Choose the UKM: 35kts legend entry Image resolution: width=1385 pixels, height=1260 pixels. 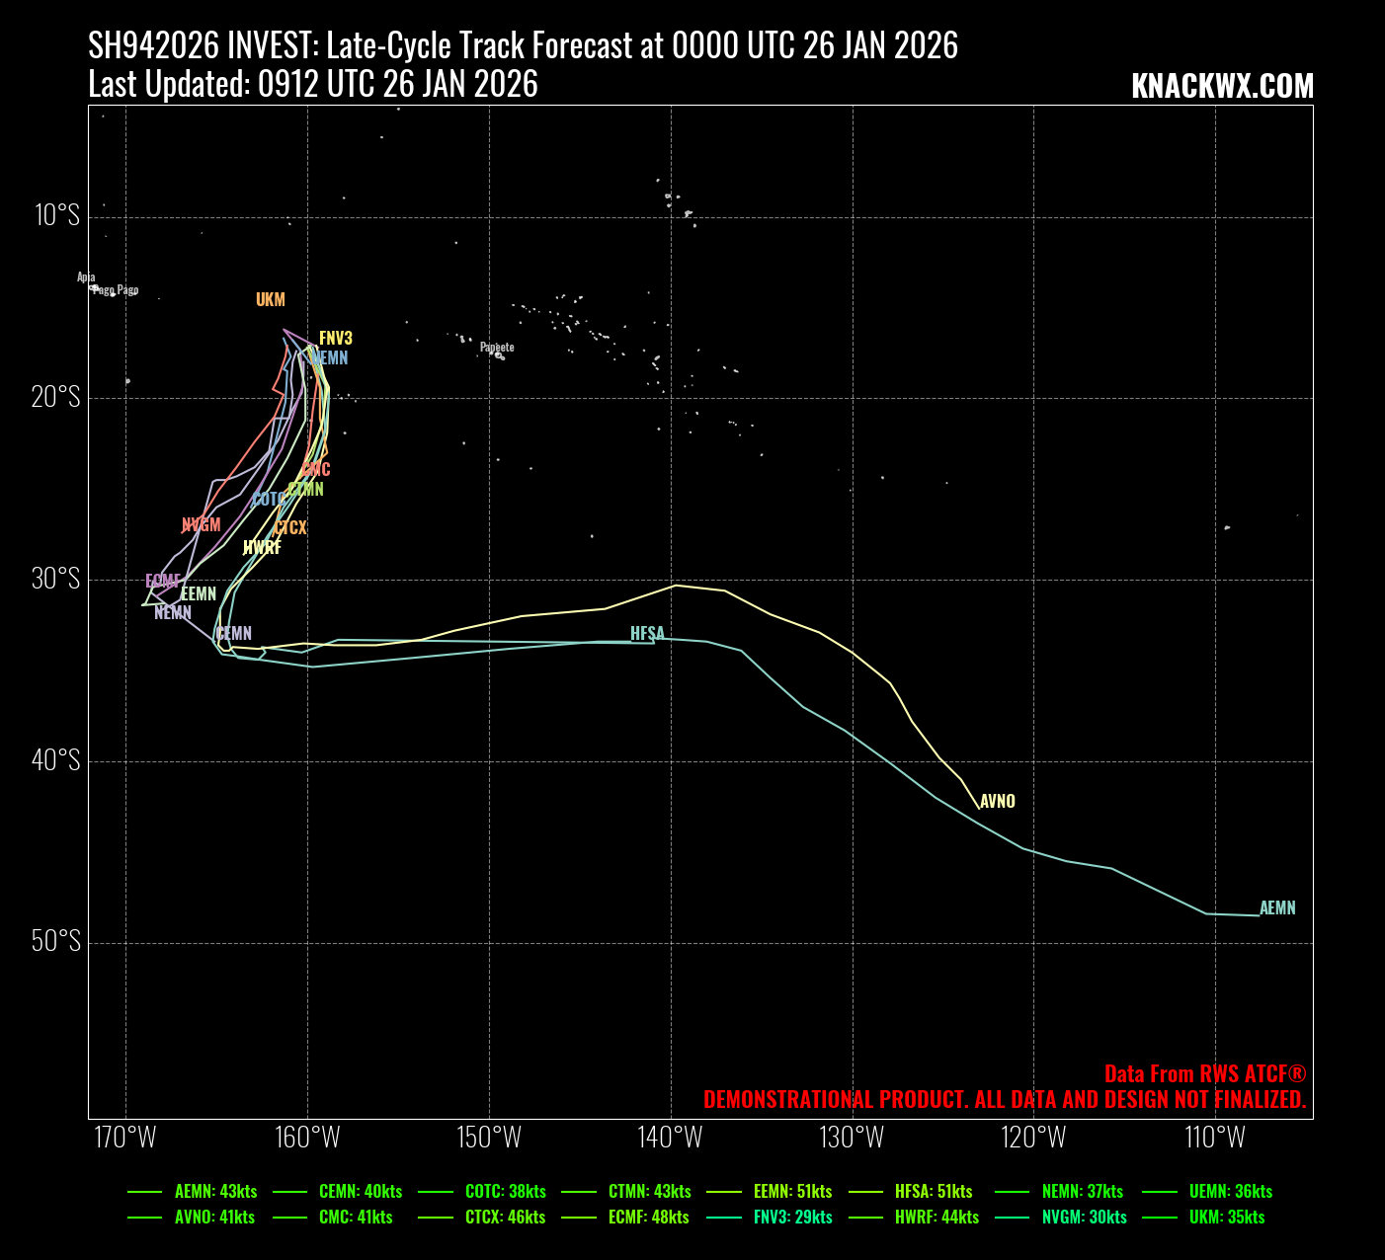point(1227,1218)
